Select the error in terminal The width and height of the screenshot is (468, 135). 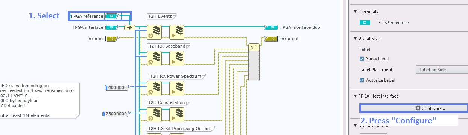point(112,38)
